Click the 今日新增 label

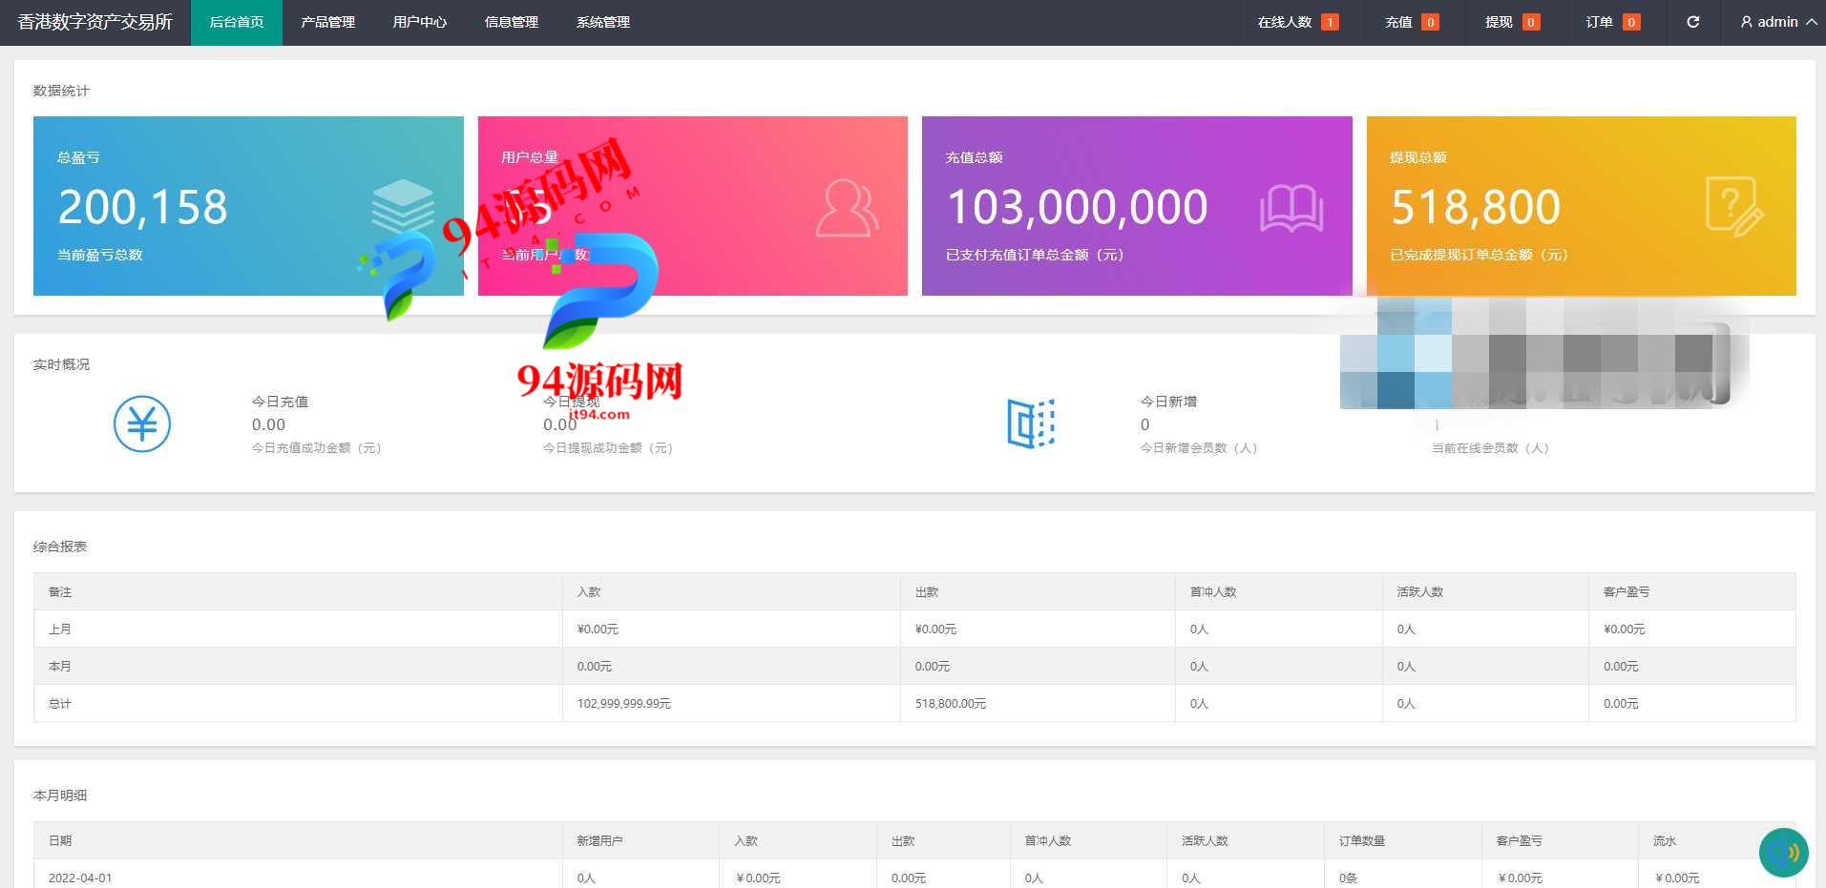pos(1168,402)
